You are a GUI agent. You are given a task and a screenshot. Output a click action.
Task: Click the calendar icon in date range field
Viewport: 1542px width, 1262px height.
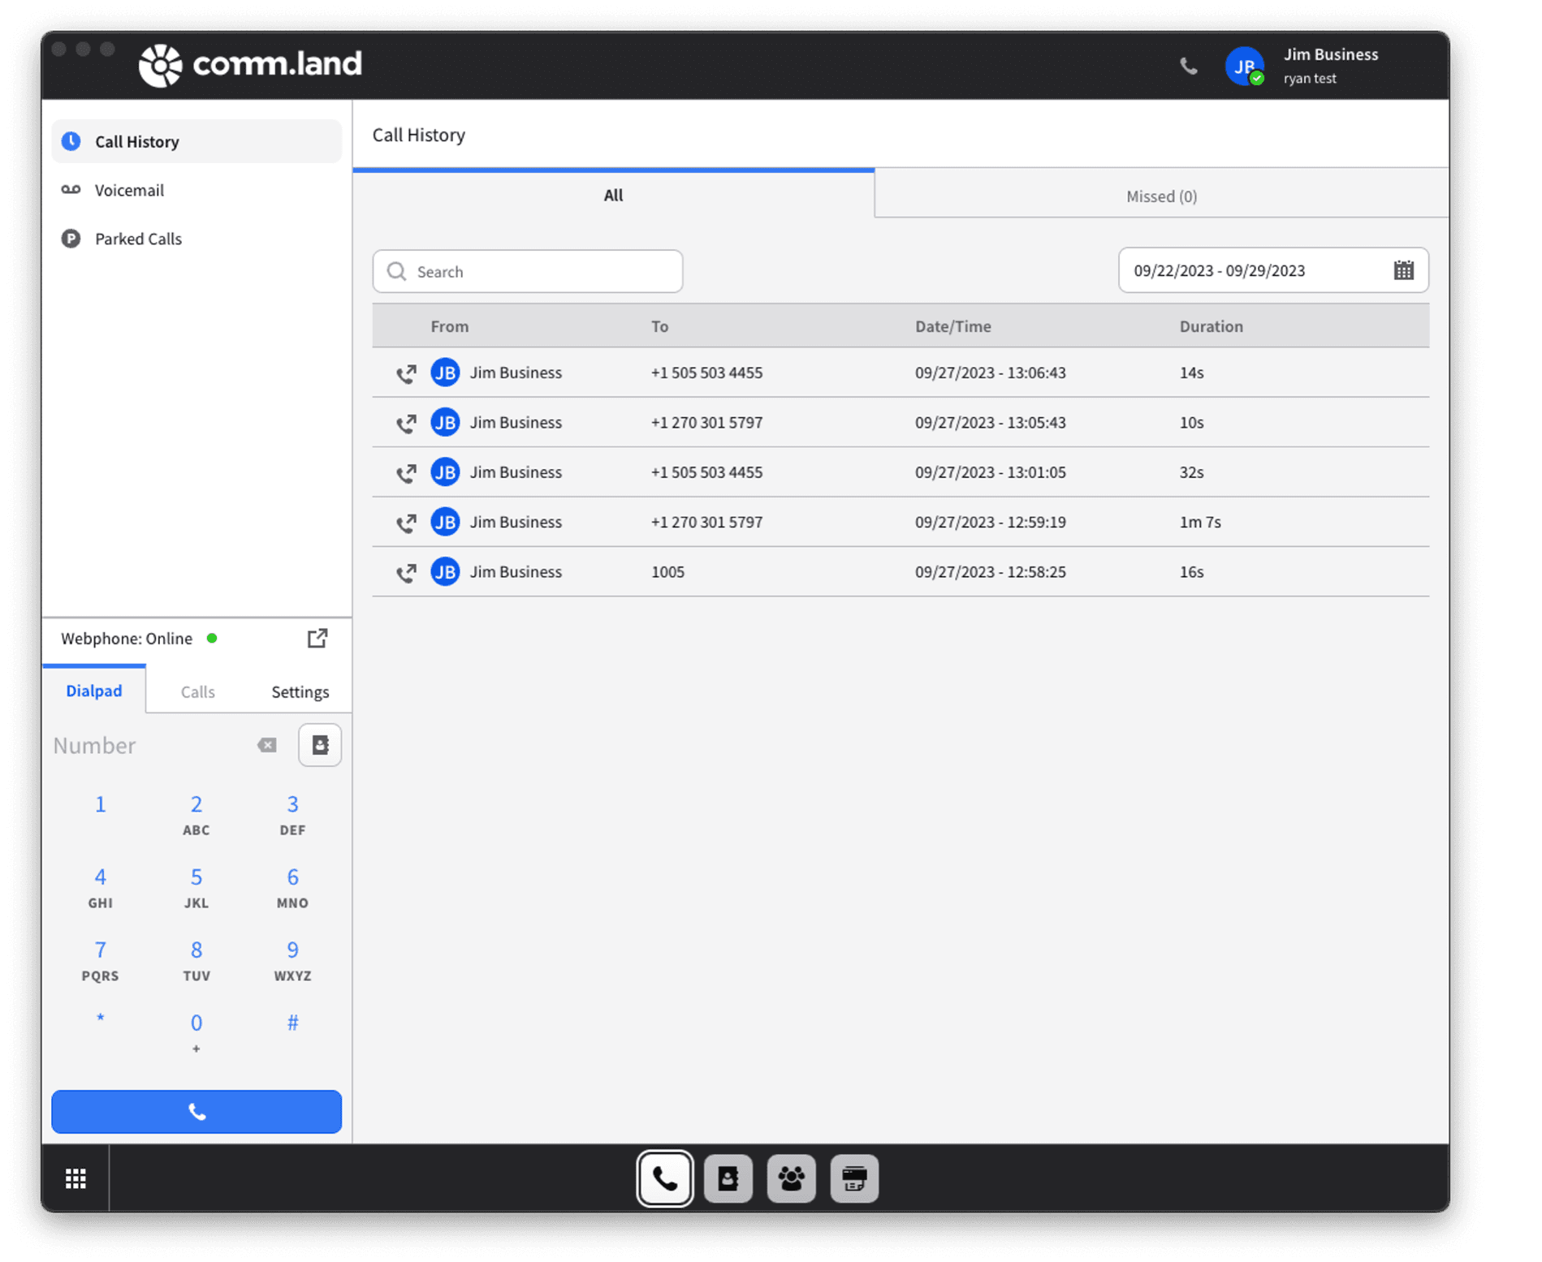[1403, 270]
